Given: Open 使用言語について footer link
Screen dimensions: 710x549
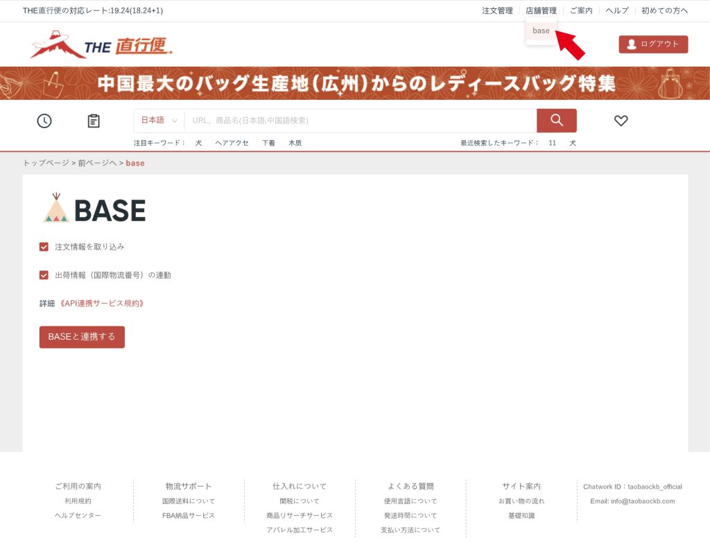Looking at the screenshot, I should (x=410, y=501).
